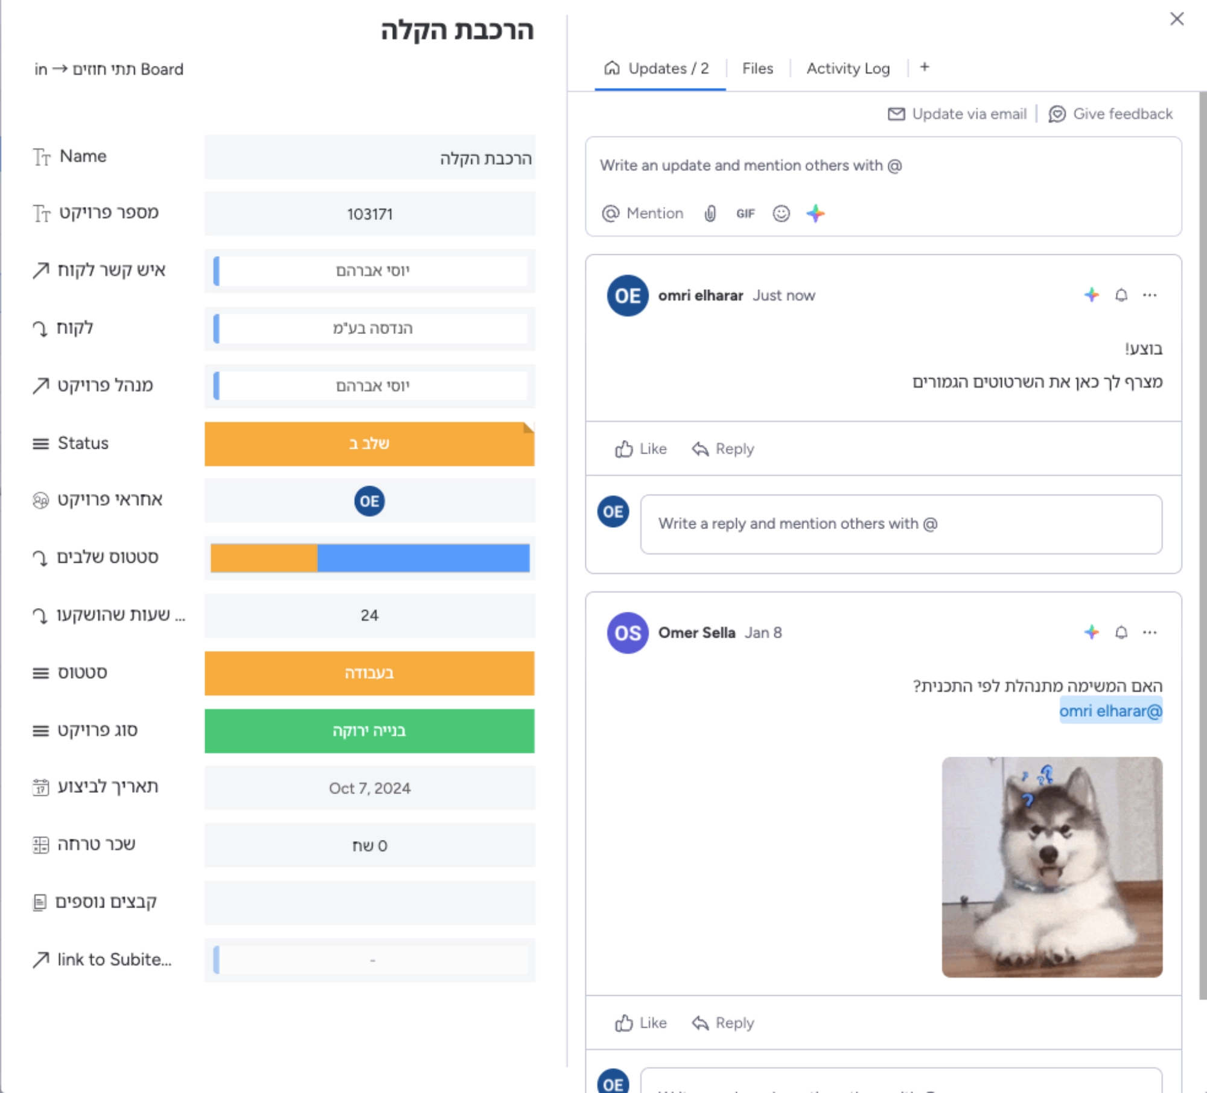Switch to the Files tab
1207x1093 pixels.
757,69
